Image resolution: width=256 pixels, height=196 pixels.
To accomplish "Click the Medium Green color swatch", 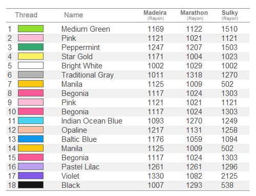I will (31, 29).
